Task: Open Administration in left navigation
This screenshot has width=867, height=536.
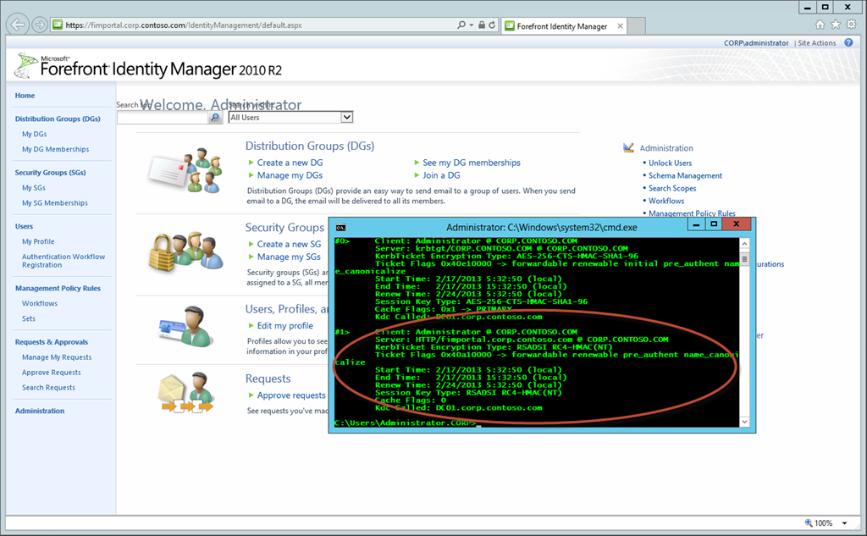Action: click(40, 411)
